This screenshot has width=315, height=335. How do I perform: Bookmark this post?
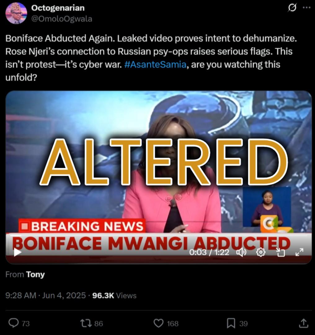click(231, 323)
